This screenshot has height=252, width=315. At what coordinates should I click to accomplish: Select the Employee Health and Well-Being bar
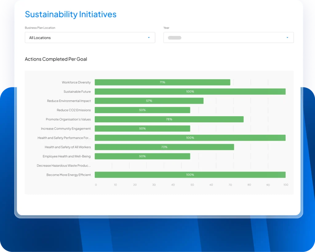coord(142,156)
